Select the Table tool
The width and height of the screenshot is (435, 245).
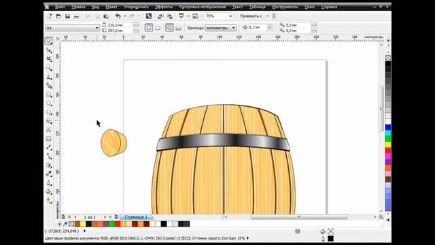point(49,139)
